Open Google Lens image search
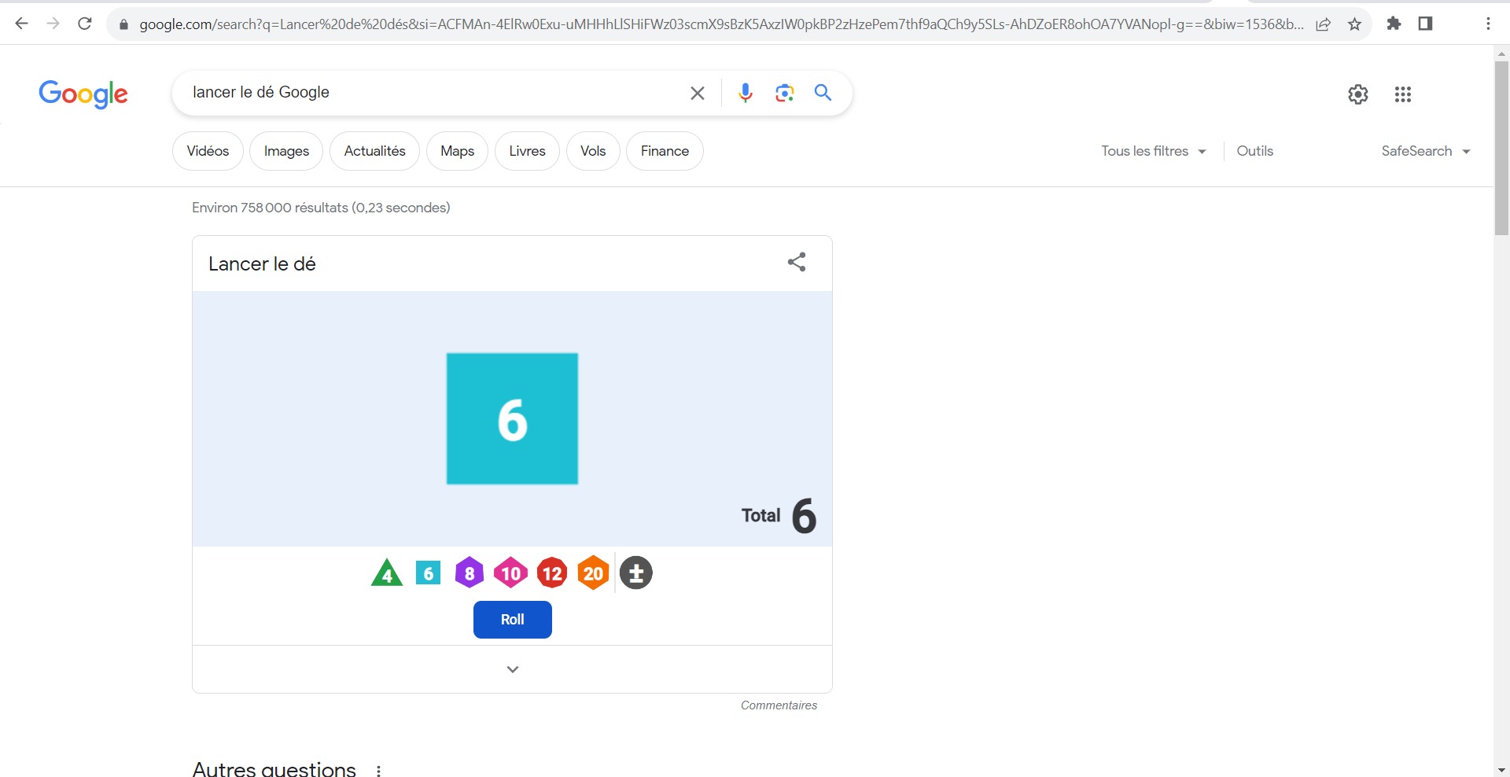 click(x=784, y=93)
